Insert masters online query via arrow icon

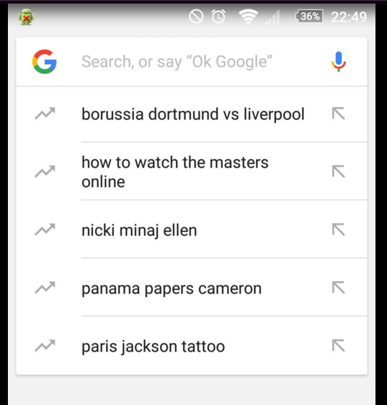(339, 171)
